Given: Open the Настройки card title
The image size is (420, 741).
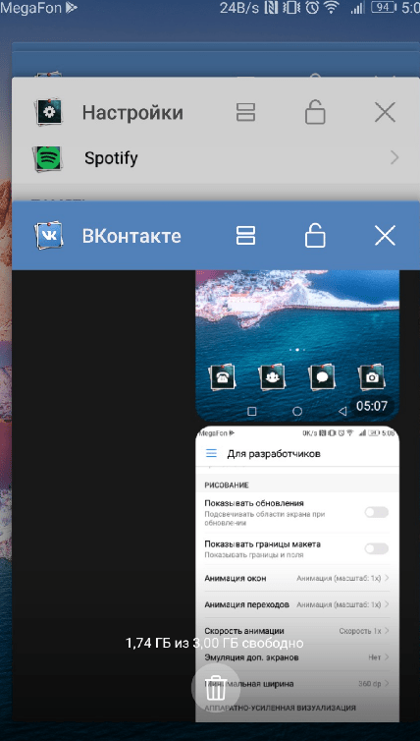Looking at the screenshot, I should pos(132,113).
